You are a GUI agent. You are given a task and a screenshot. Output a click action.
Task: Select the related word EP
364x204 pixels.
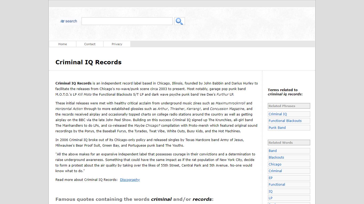pos(289,178)
